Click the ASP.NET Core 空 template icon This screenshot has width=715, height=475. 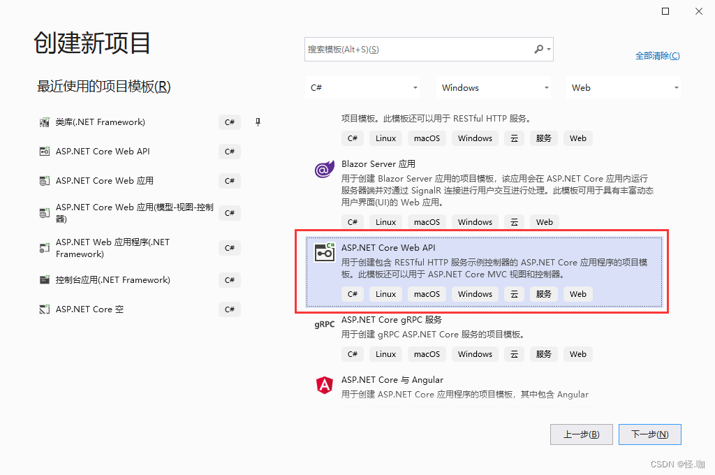coord(44,310)
